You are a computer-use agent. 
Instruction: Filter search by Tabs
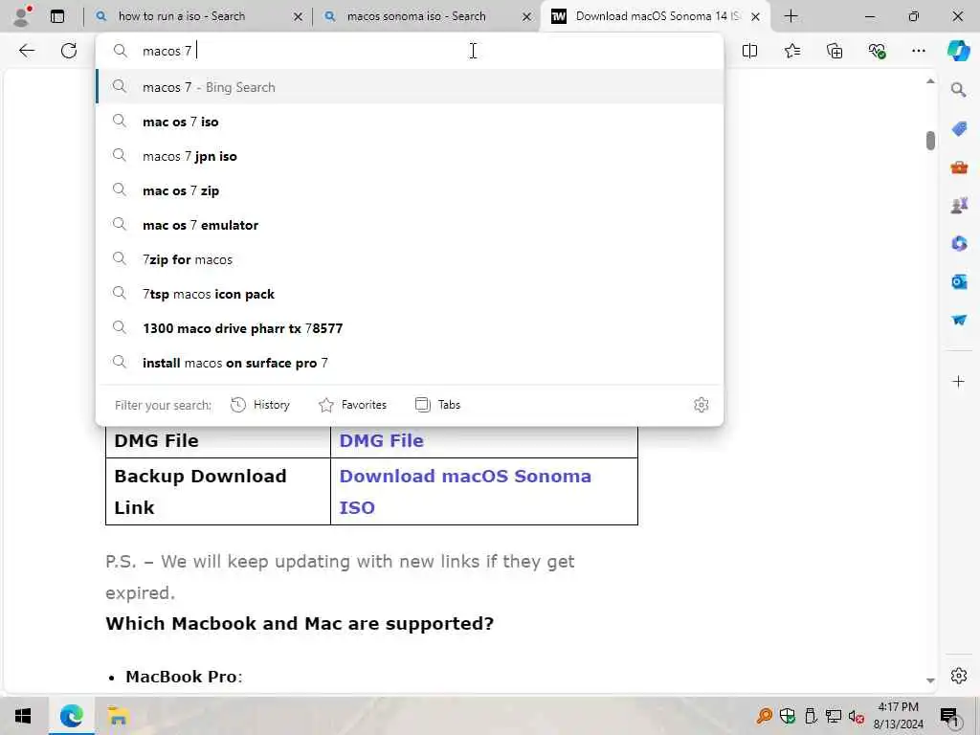click(x=437, y=405)
